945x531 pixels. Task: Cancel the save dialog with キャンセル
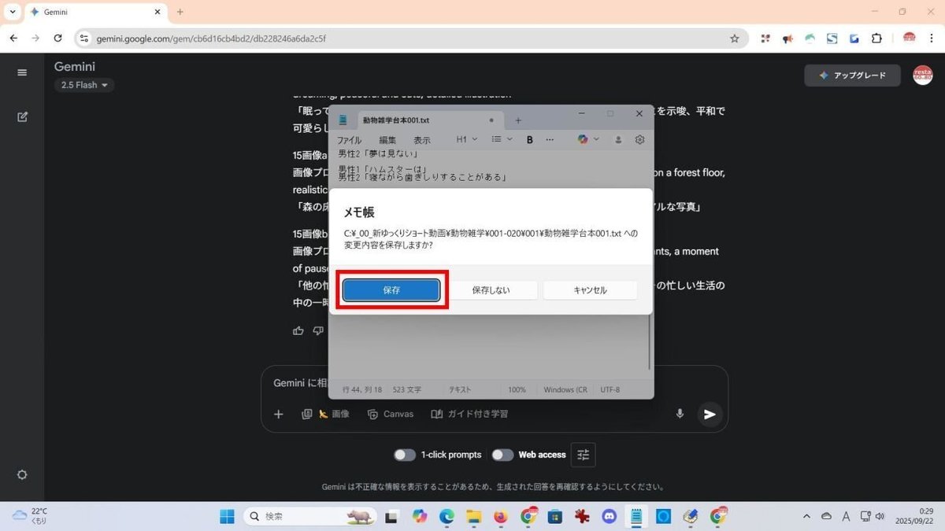[590, 289]
